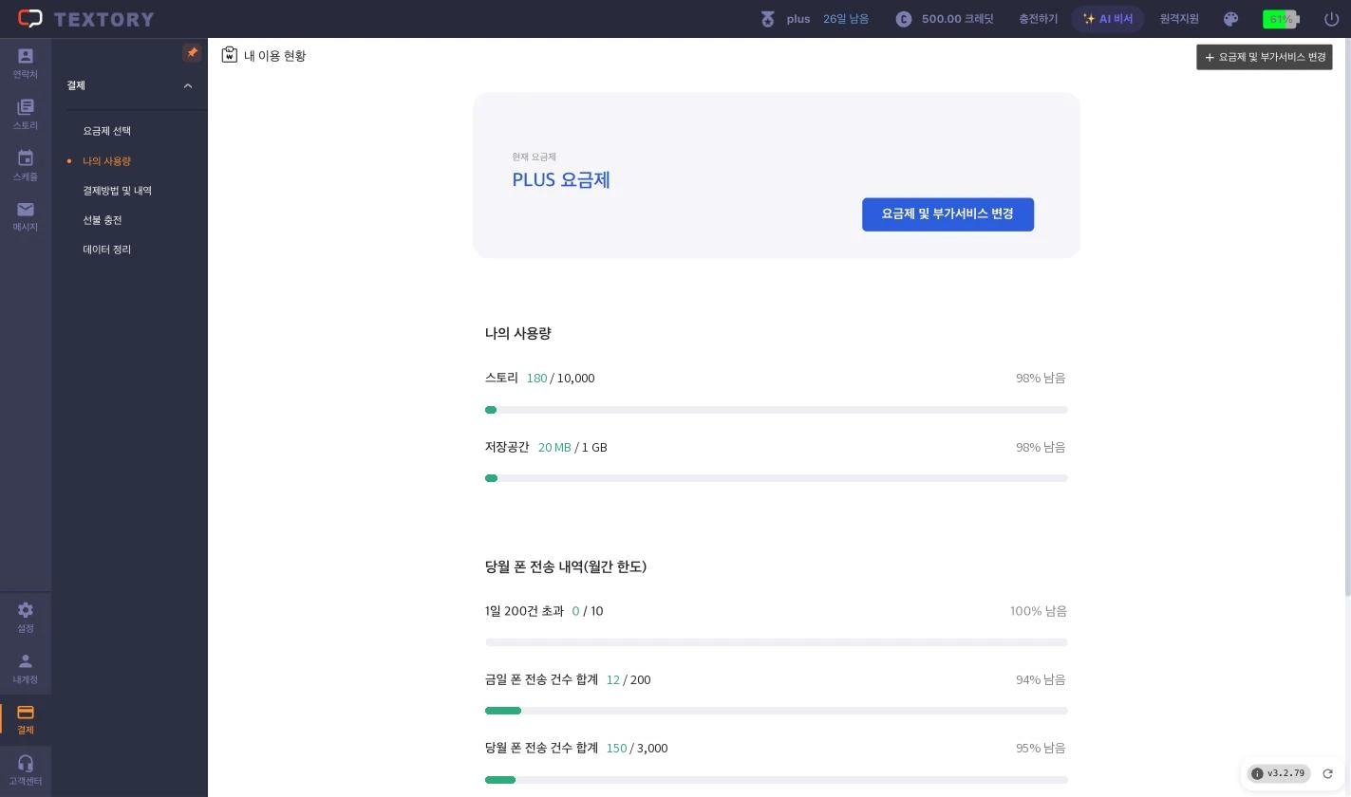Click the refresh icon near version

pyautogui.click(x=1328, y=773)
